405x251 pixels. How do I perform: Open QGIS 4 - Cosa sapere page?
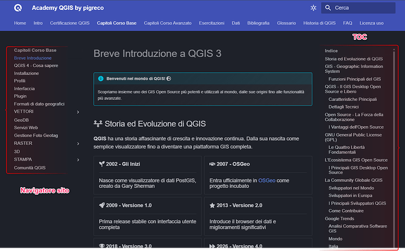tap(36, 66)
